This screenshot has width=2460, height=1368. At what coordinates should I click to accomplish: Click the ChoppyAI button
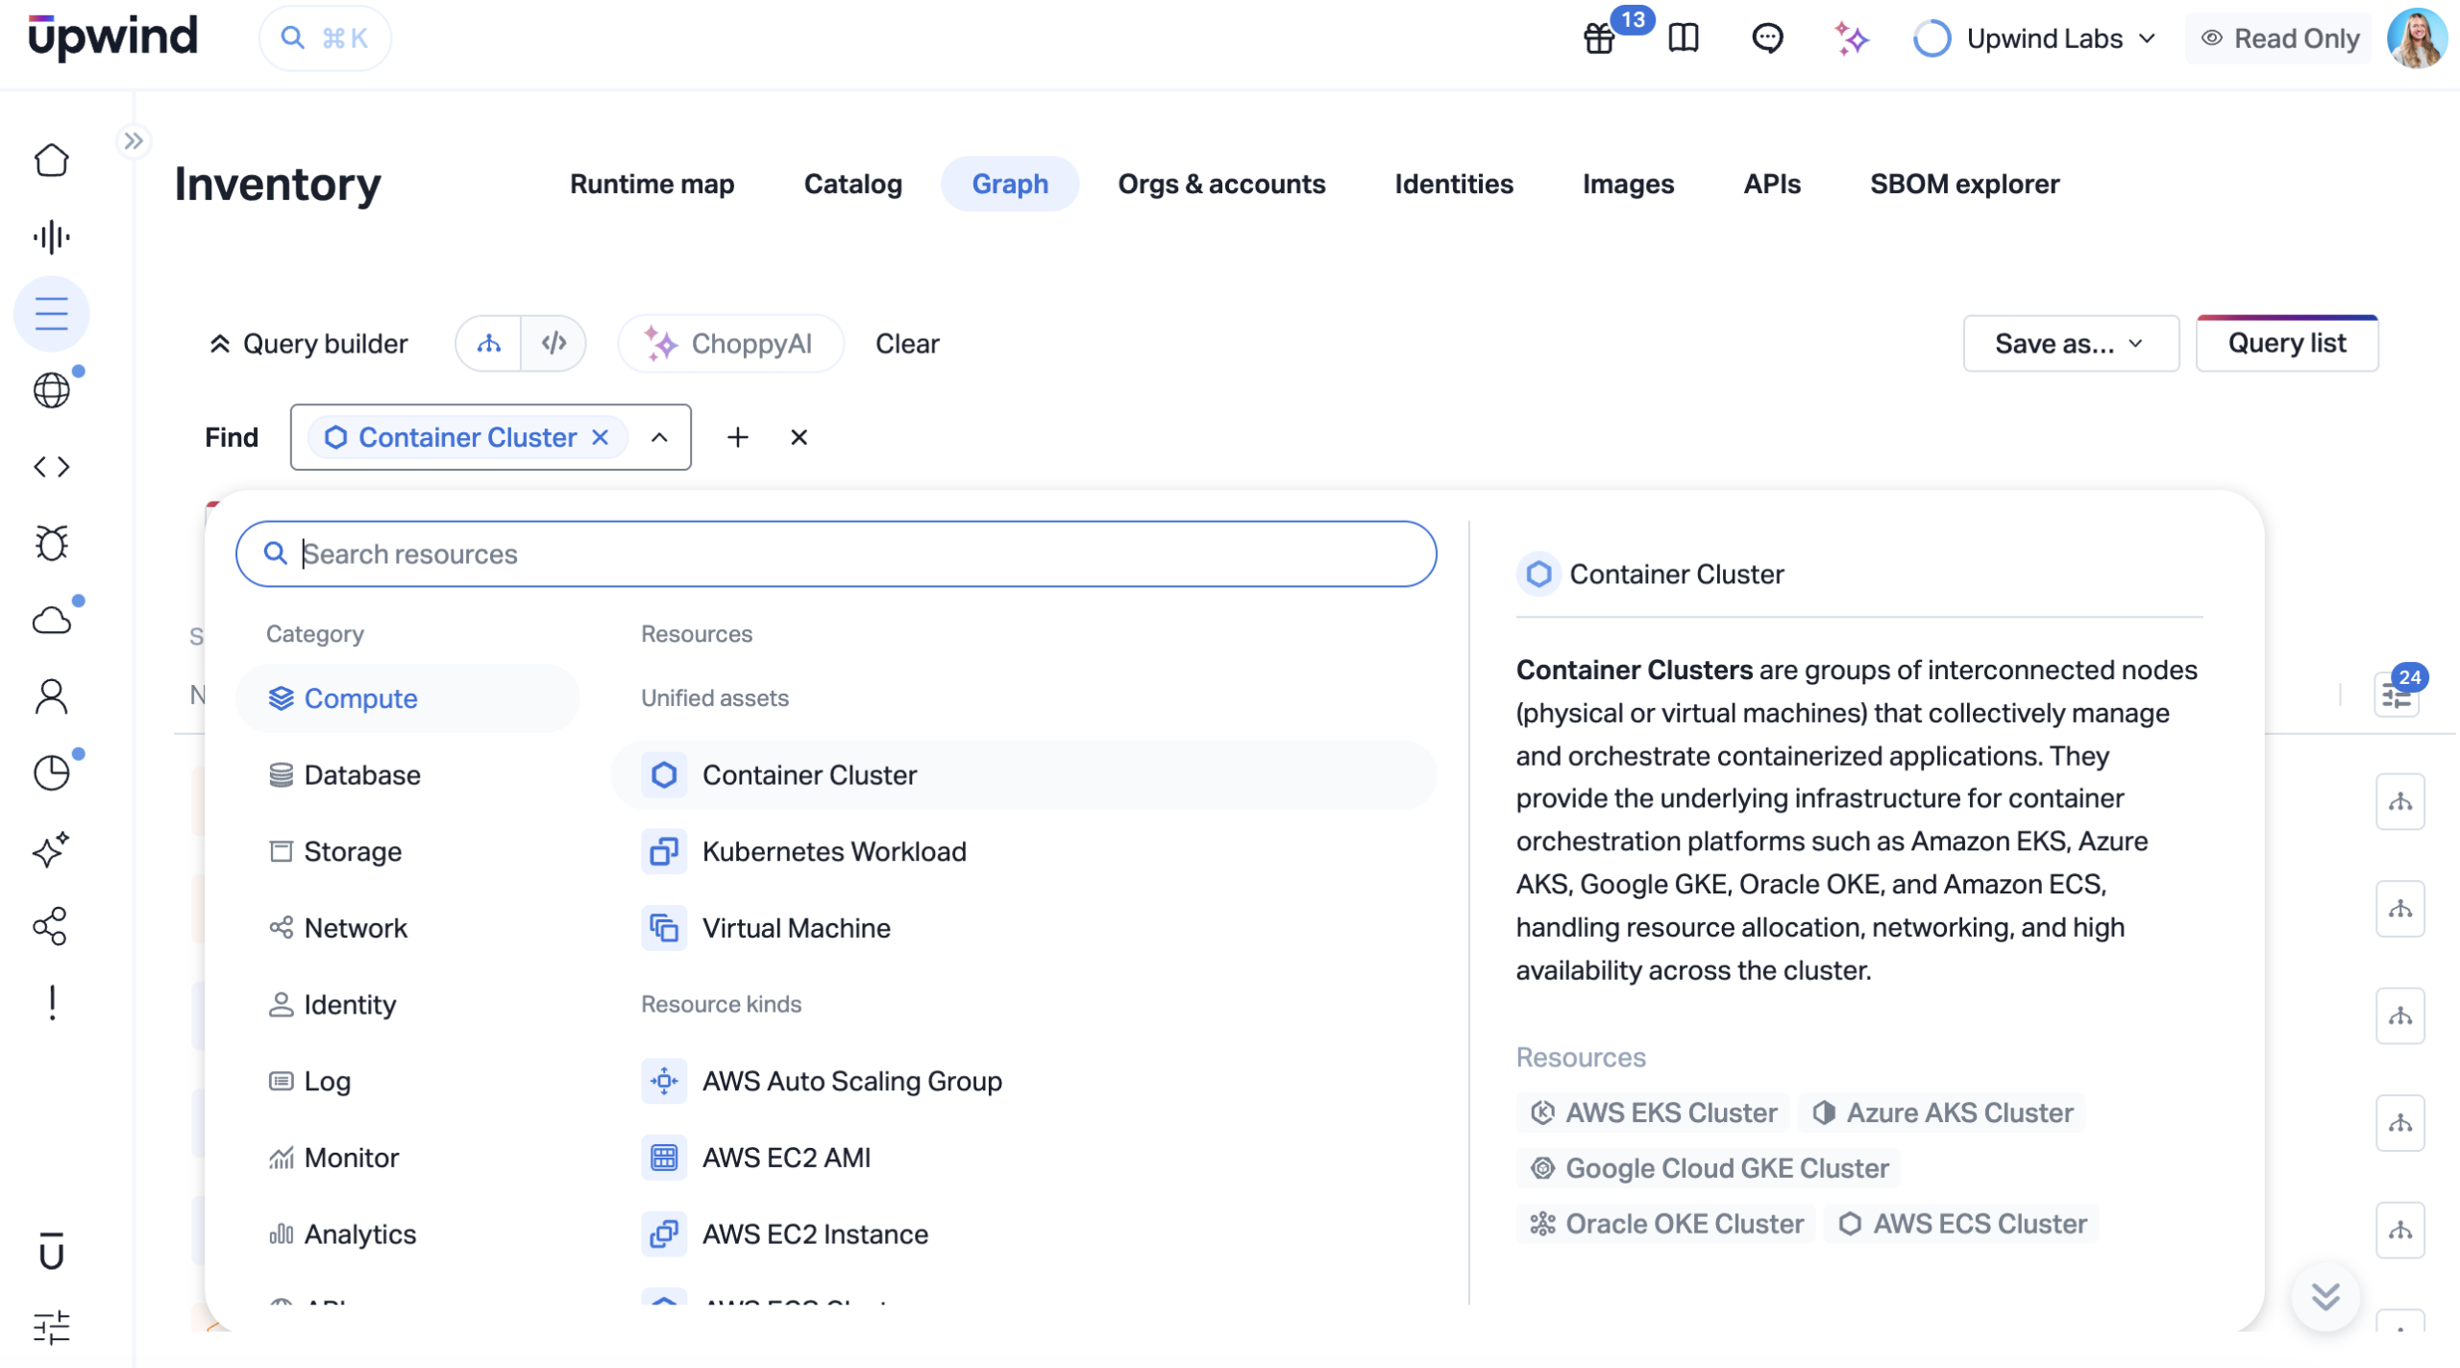[x=730, y=344]
